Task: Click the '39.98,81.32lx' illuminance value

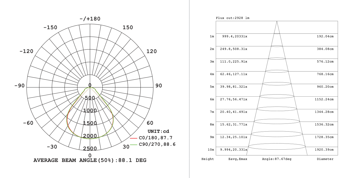Action: coord(234,87)
